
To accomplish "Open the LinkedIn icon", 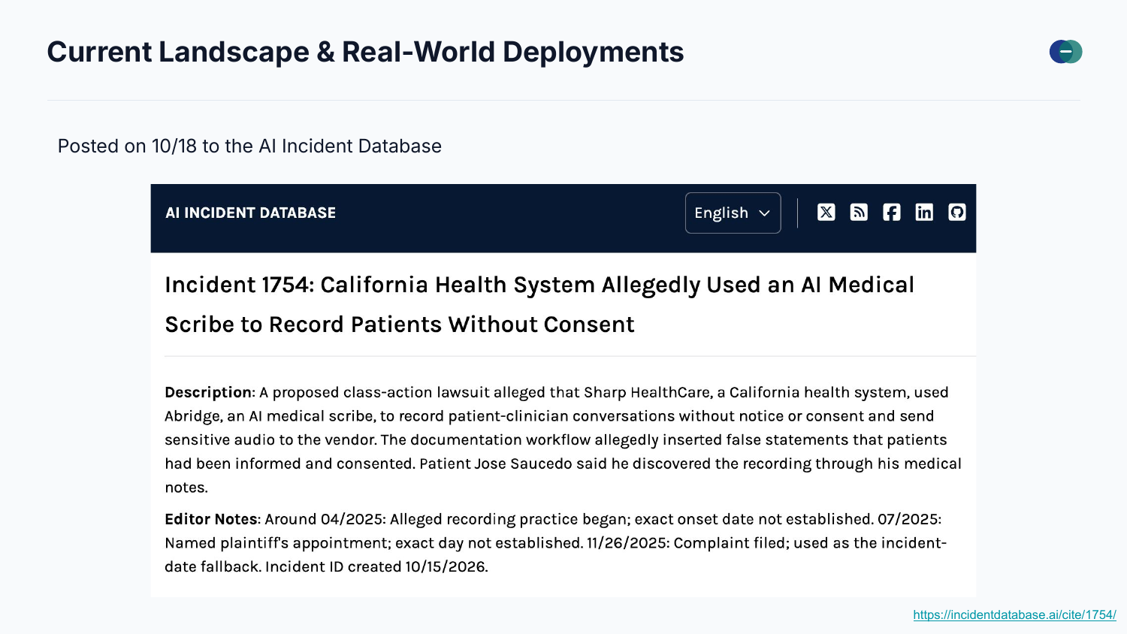I will click(x=924, y=213).
